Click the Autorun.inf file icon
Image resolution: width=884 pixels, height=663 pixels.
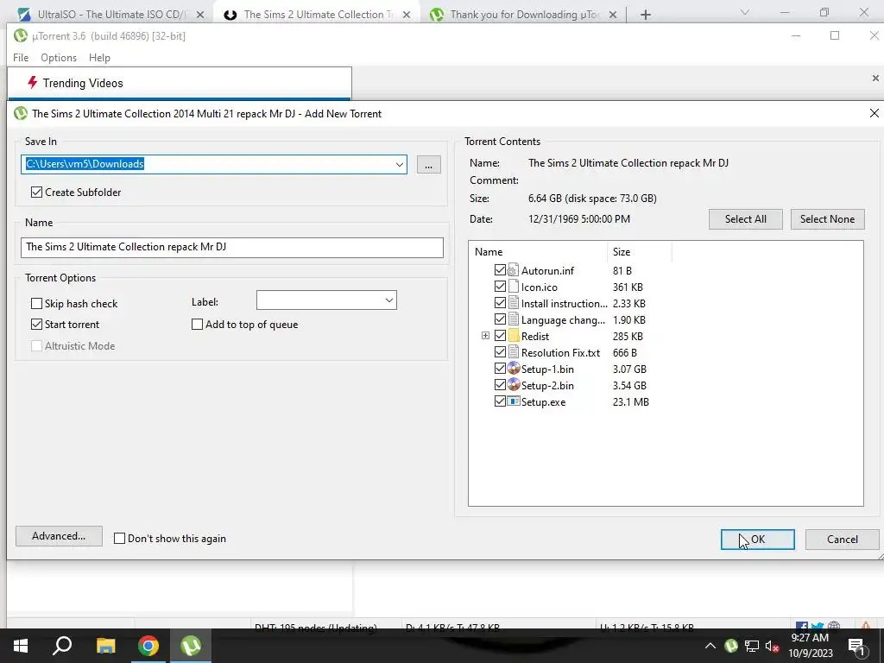(x=513, y=270)
